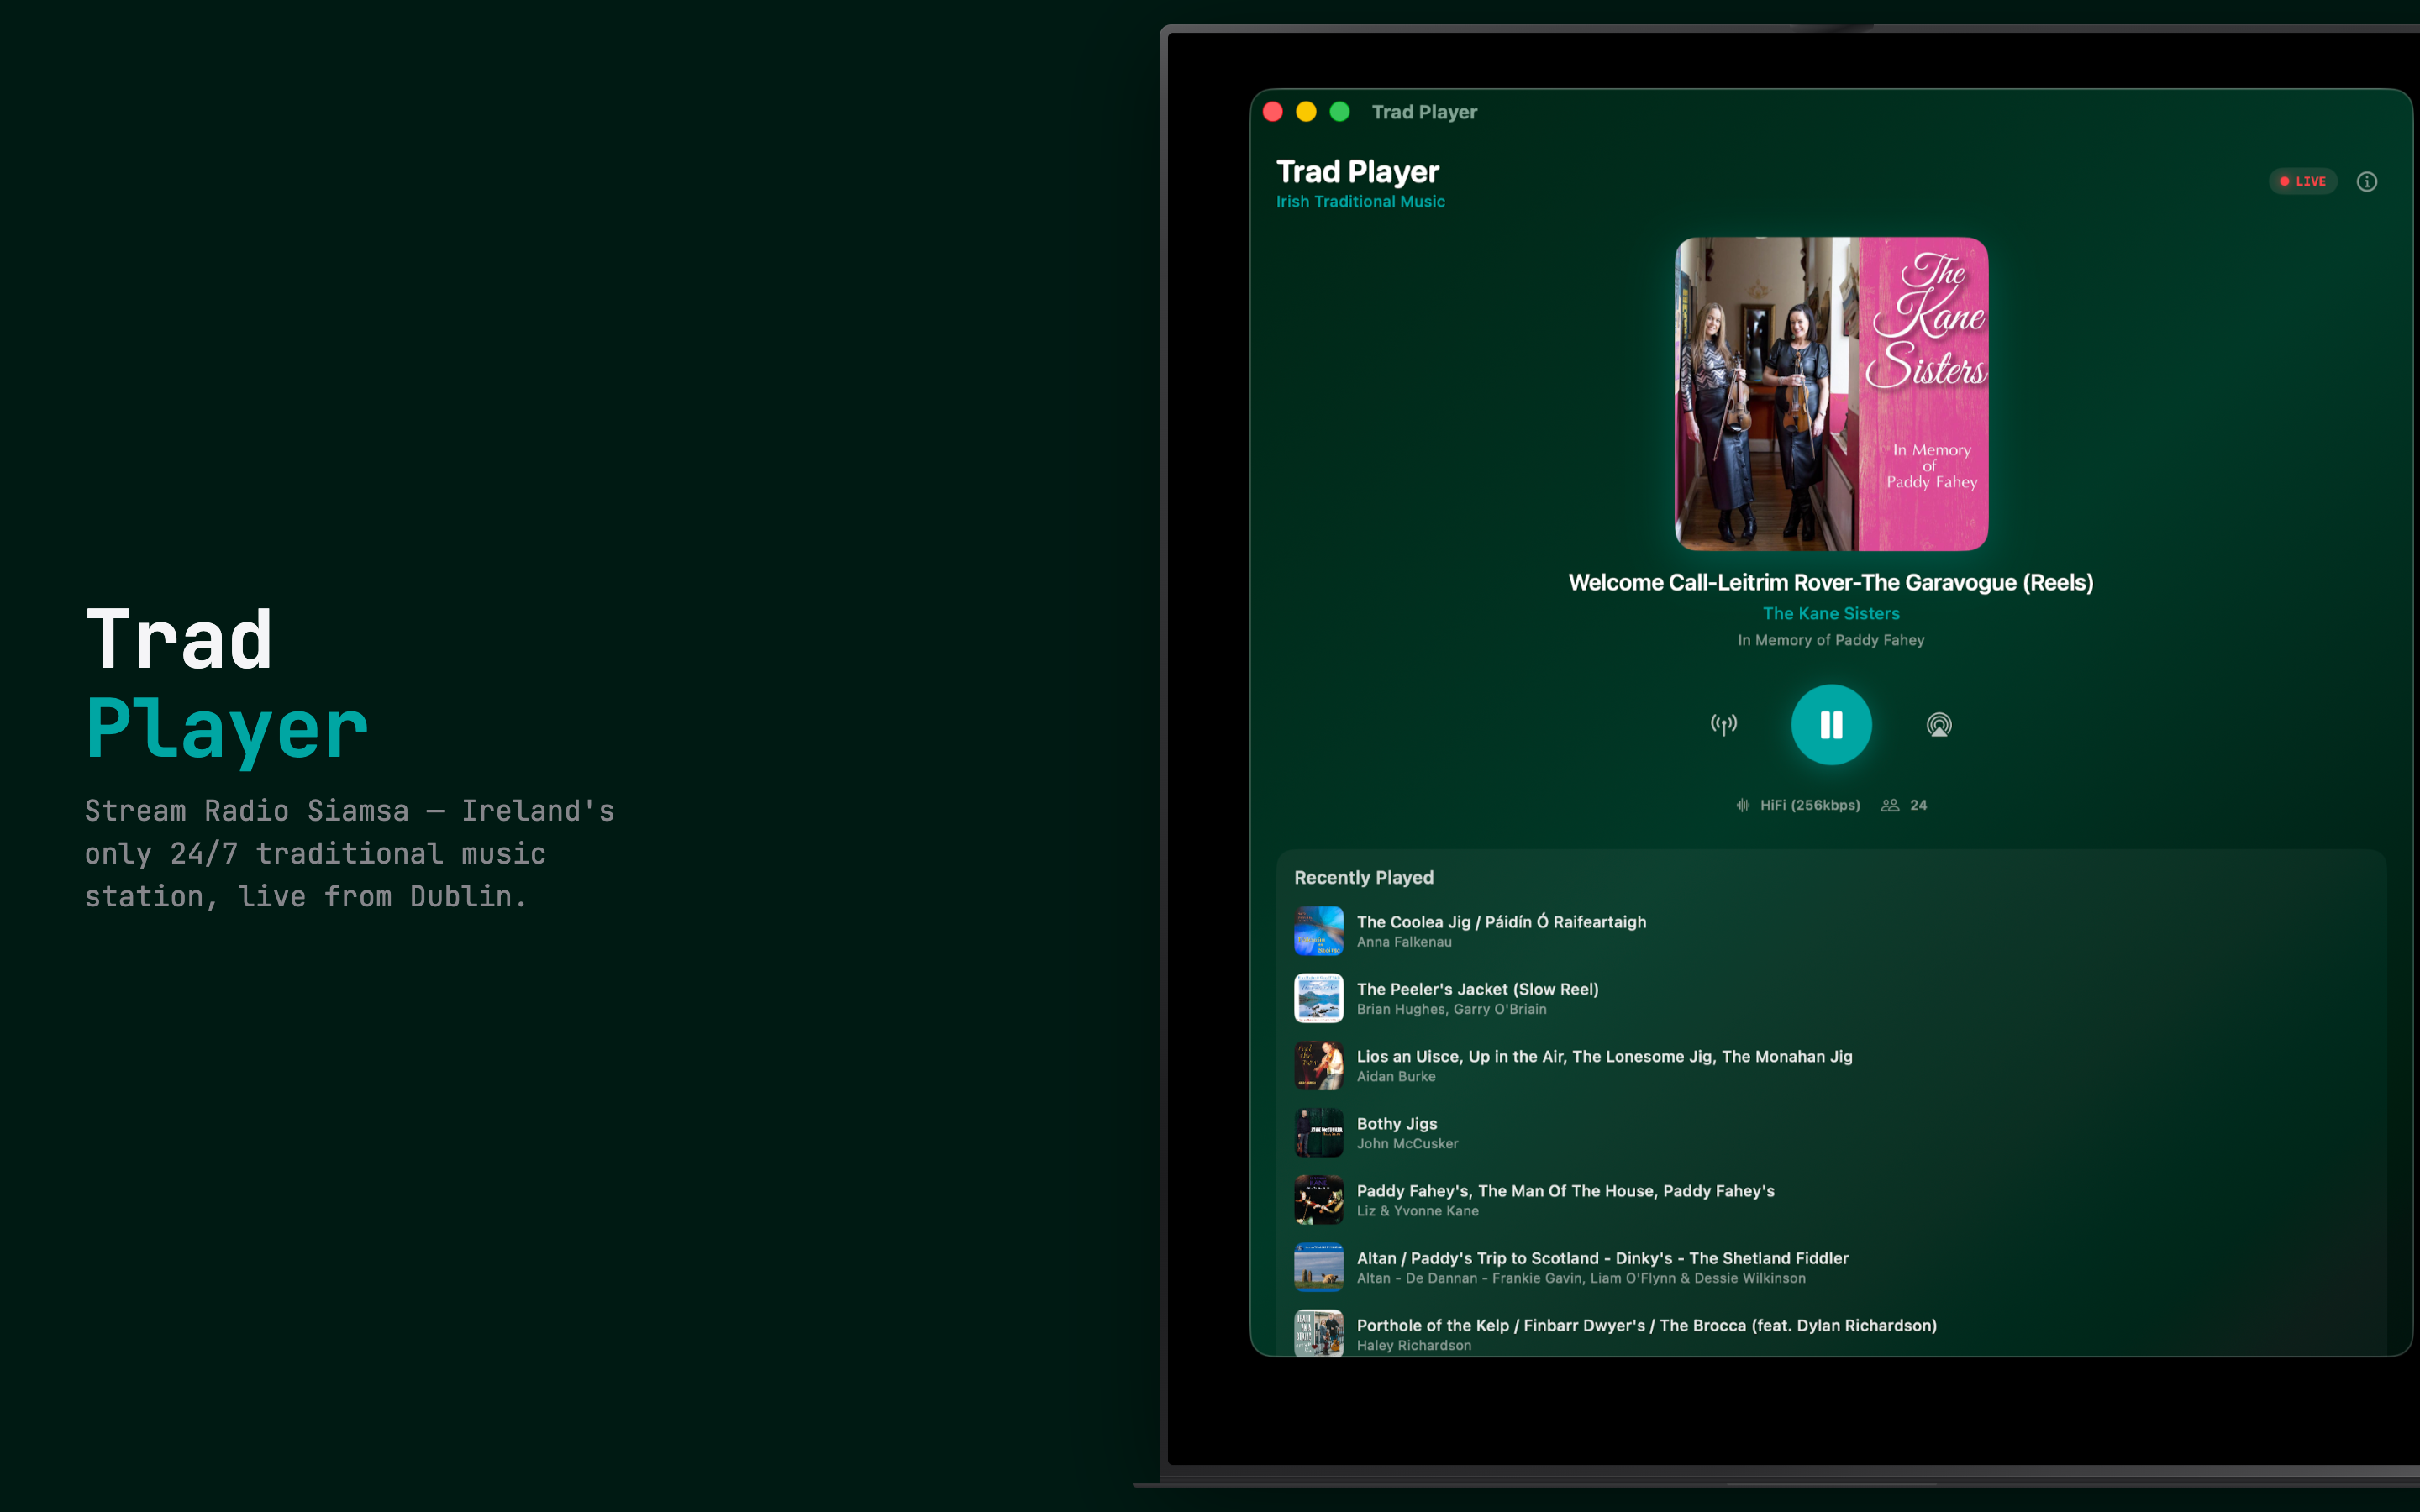
Task: Click the Liz & Yvonne Kane album thumbnail
Action: coord(1318,1199)
